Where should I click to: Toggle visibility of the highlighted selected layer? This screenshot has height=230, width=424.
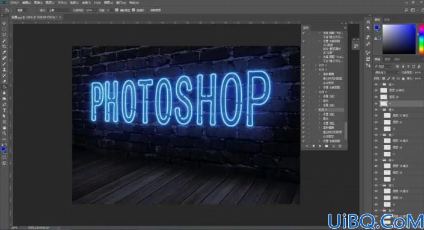tap(376, 104)
